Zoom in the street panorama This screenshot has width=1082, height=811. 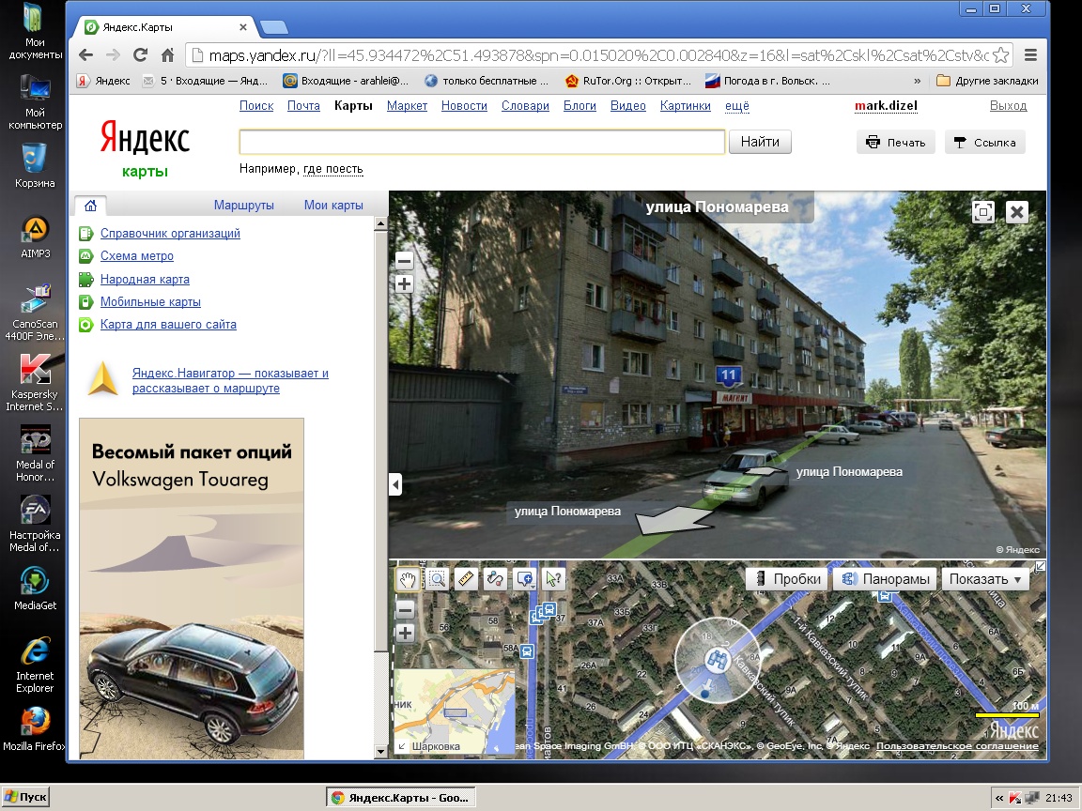pyautogui.click(x=405, y=284)
